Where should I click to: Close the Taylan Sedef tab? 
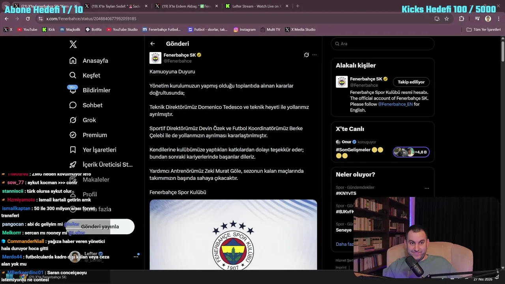point(146,6)
